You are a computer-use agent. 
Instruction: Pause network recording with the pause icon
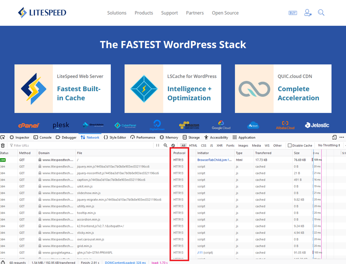click(157, 146)
